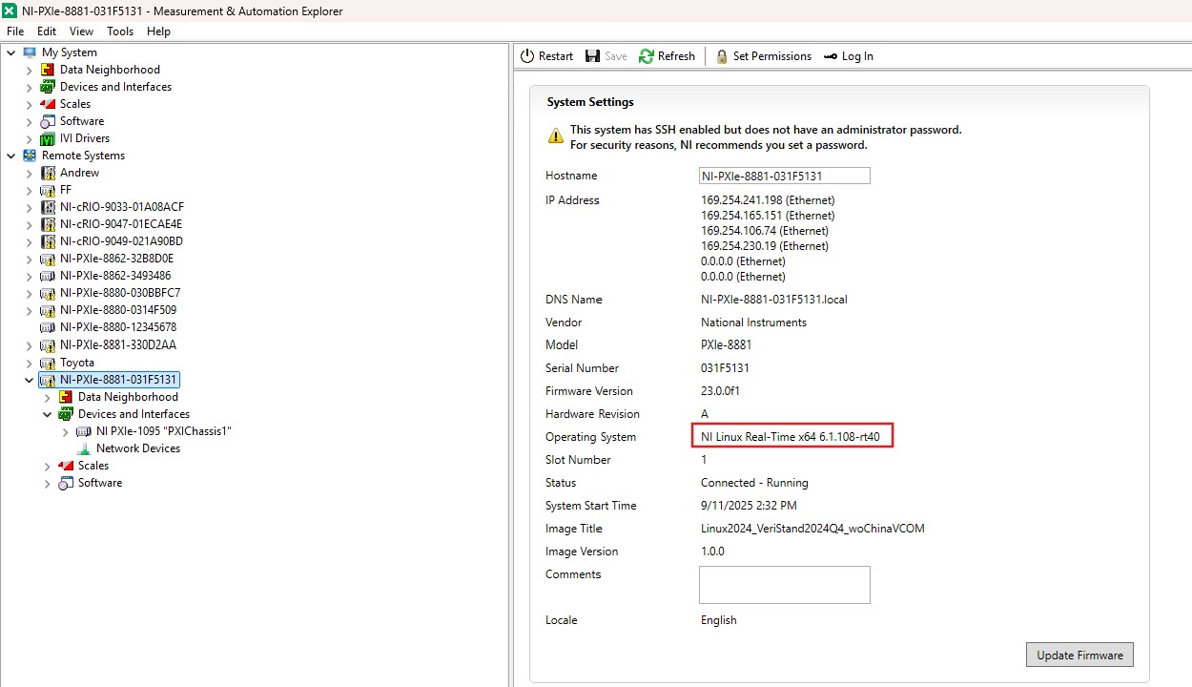Collapse the Remote Systems tree node

[x=10, y=156]
